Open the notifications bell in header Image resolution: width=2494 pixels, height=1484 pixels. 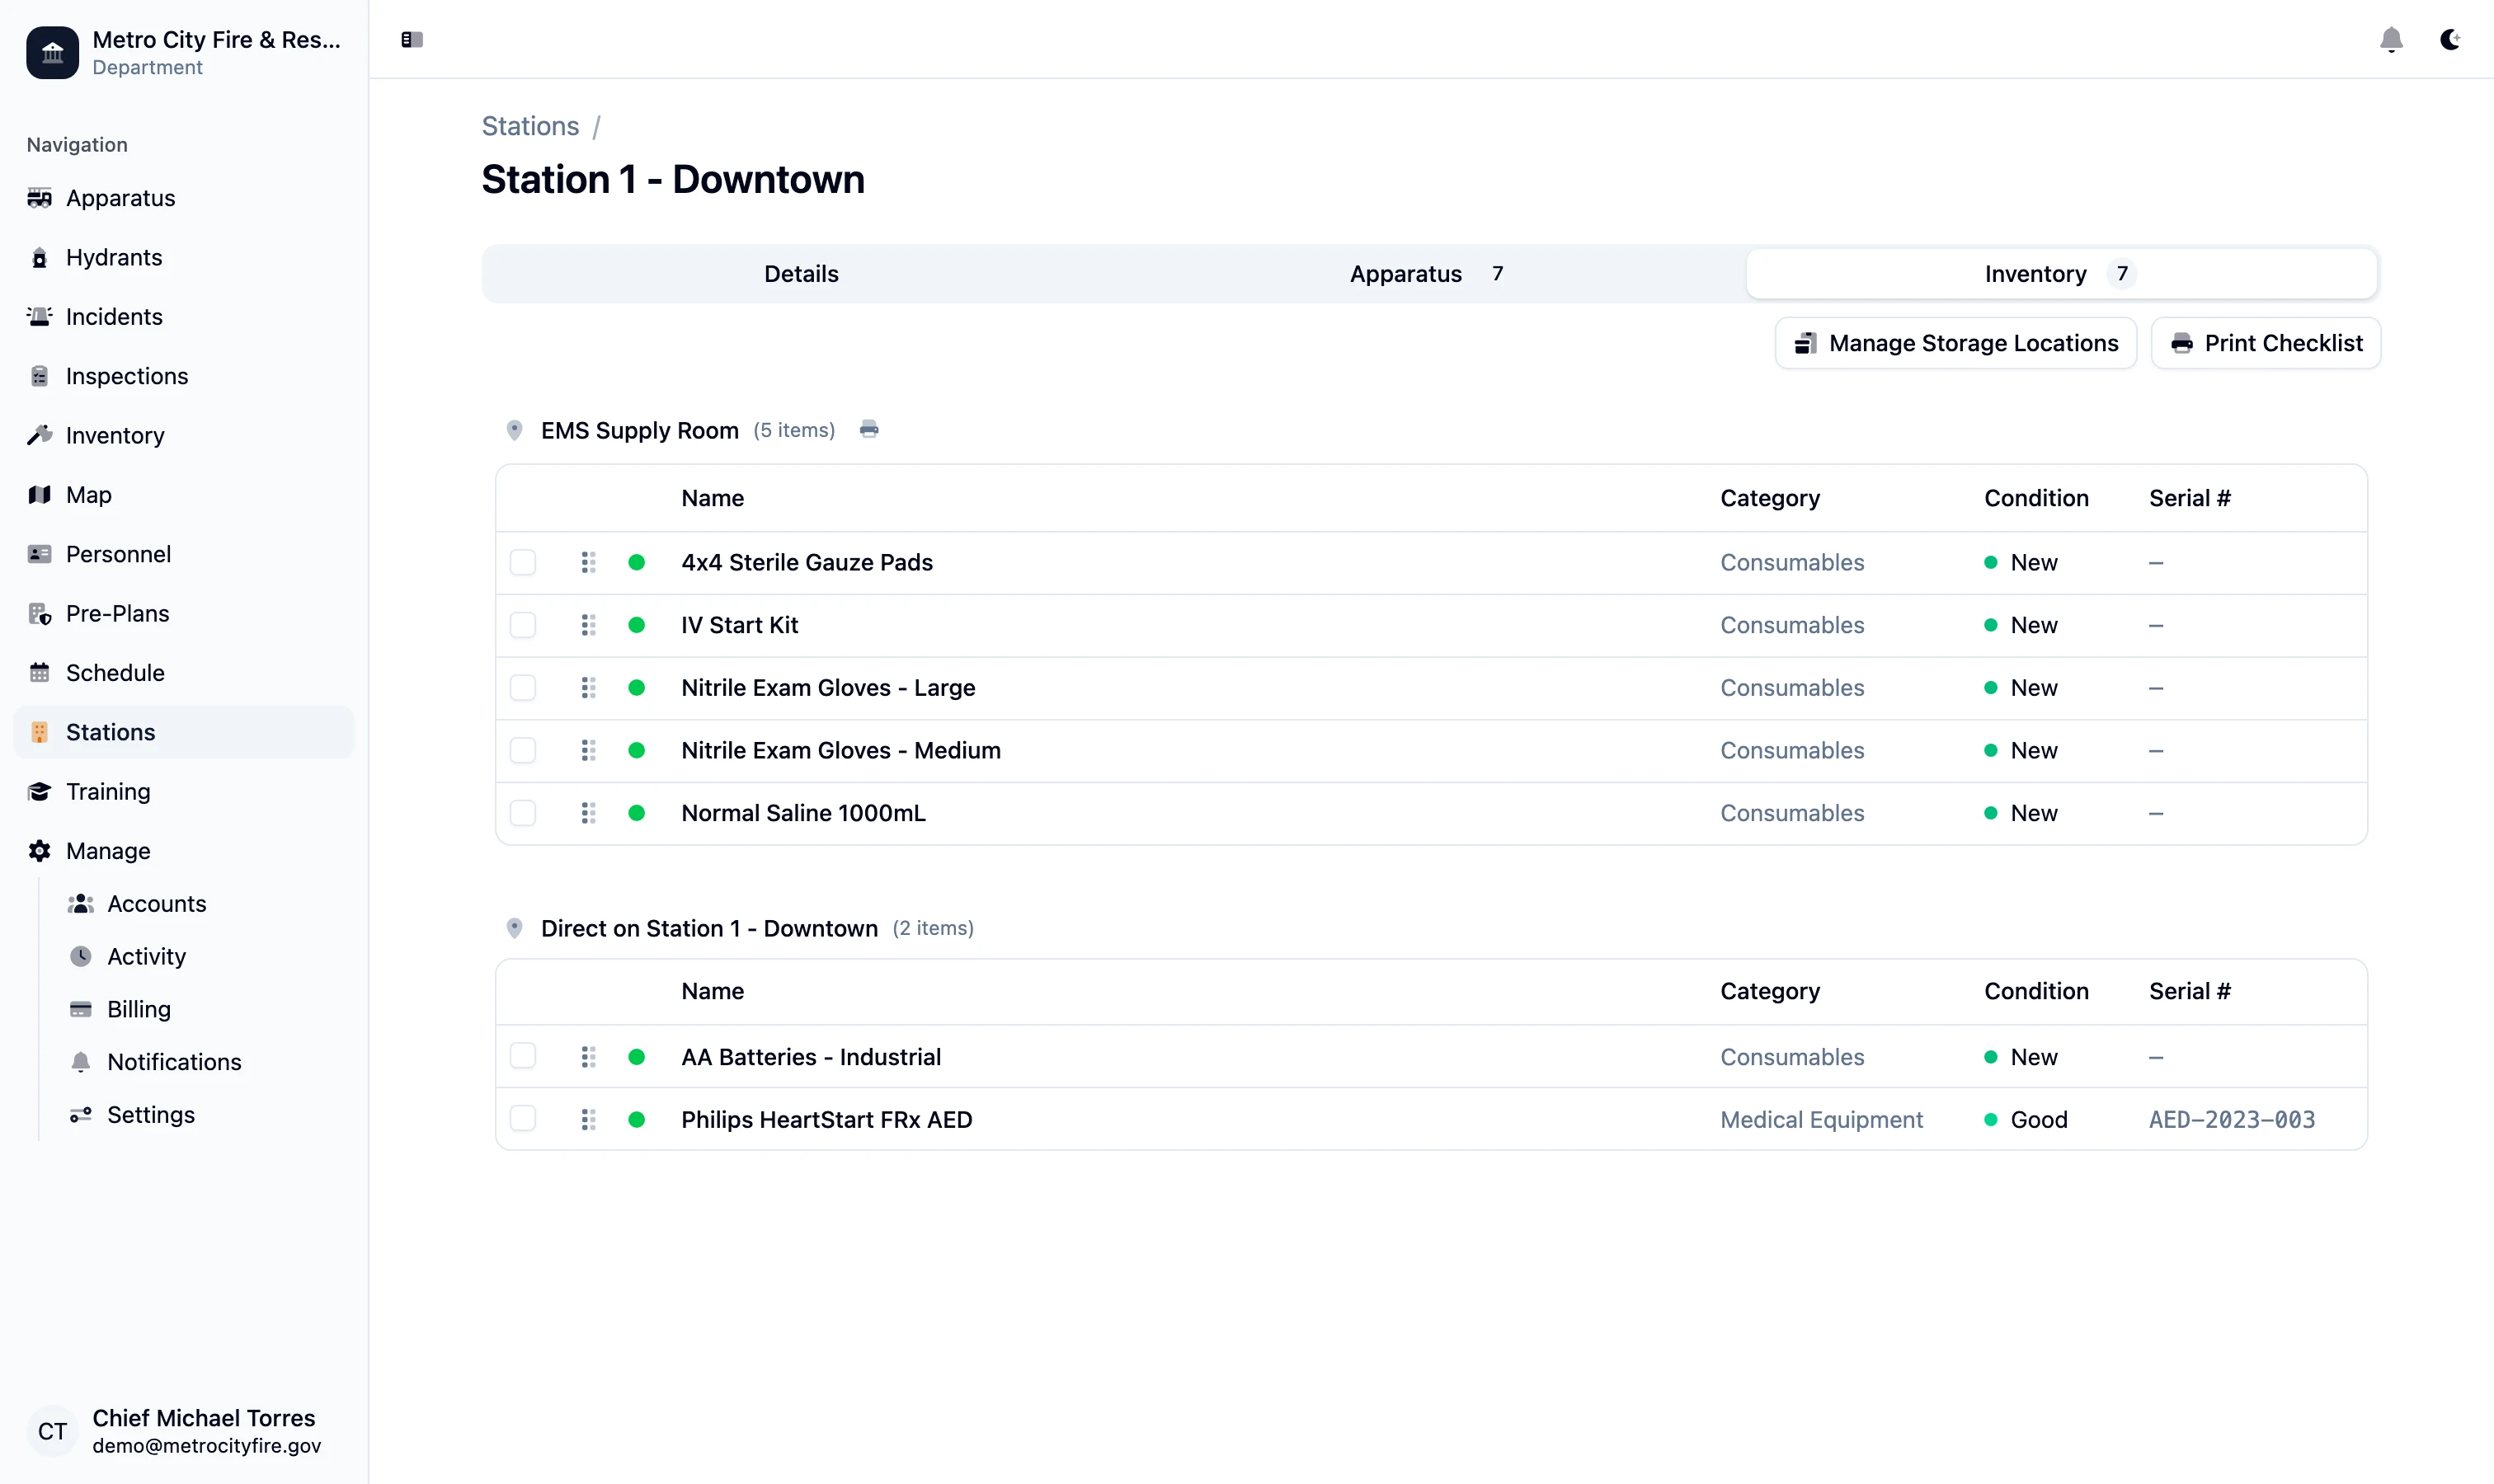coord(2390,40)
